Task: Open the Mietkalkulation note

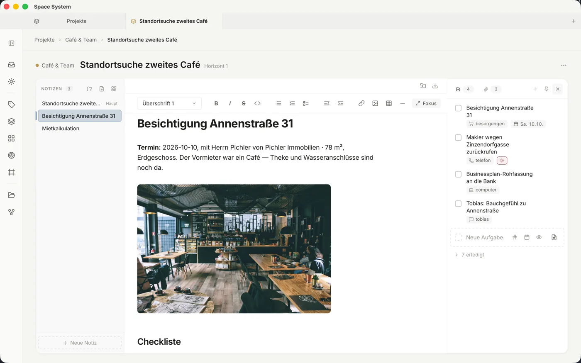Action: (80, 129)
